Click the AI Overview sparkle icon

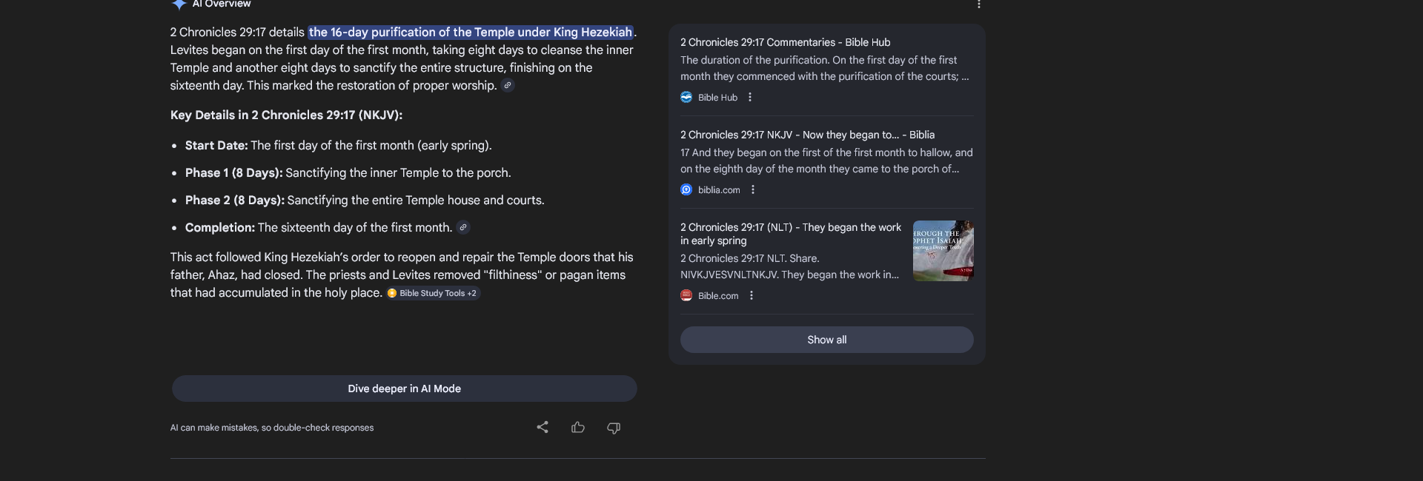point(179,4)
